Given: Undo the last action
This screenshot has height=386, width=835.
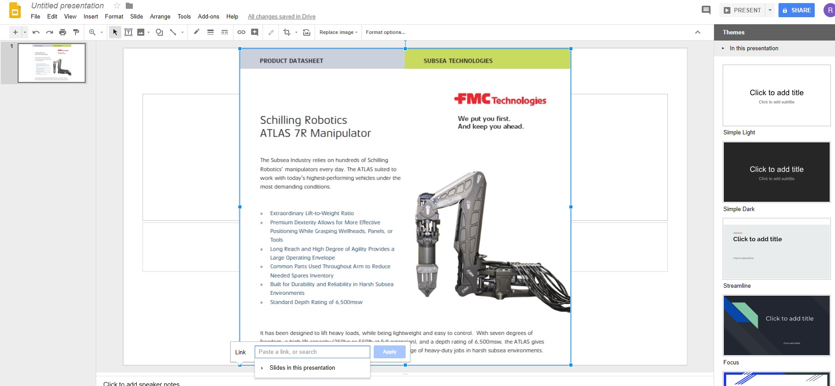Looking at the screenshot, I should pyautogui.click(x=36, y=32).
